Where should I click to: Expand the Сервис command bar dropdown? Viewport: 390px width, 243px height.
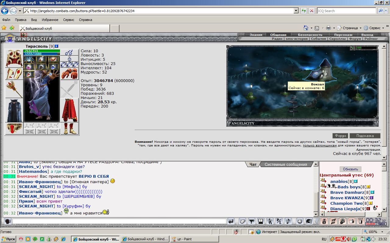pyautogui.click(x=383, y=28)
